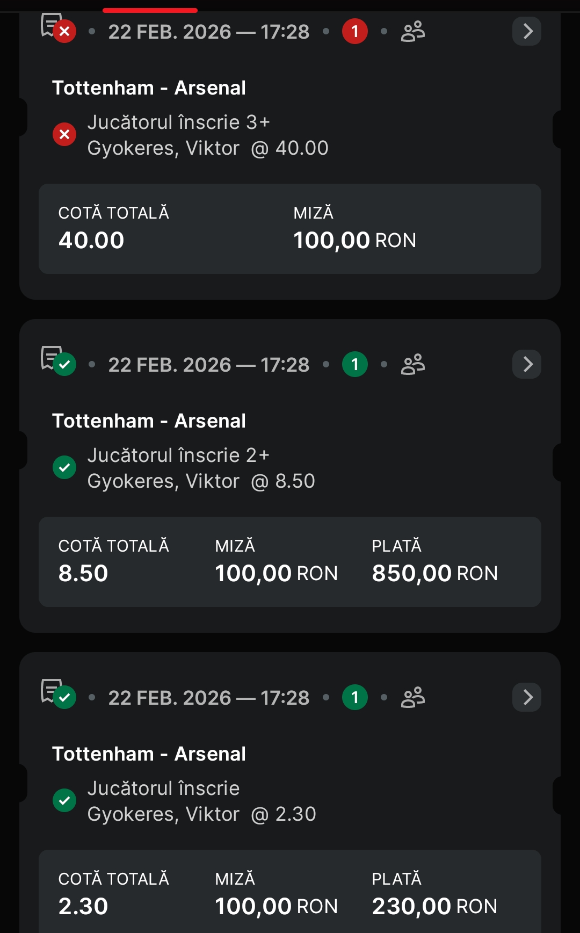Click the red X icon beside Jucătorul înscrie 3+

coord(64,134)
